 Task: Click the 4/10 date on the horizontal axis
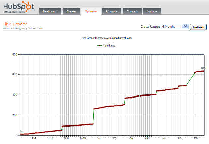tap(196, 138)
